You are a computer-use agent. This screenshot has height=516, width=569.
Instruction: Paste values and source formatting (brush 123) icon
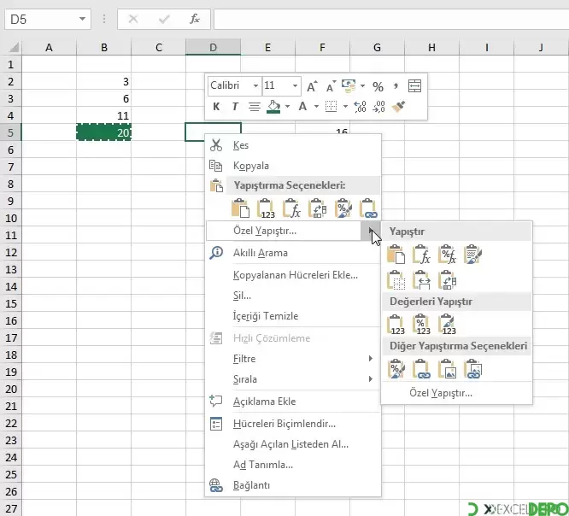[x=447, y=324]
